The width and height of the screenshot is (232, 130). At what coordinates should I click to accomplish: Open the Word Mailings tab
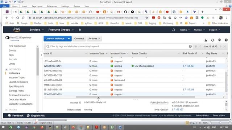pos(65,6)
